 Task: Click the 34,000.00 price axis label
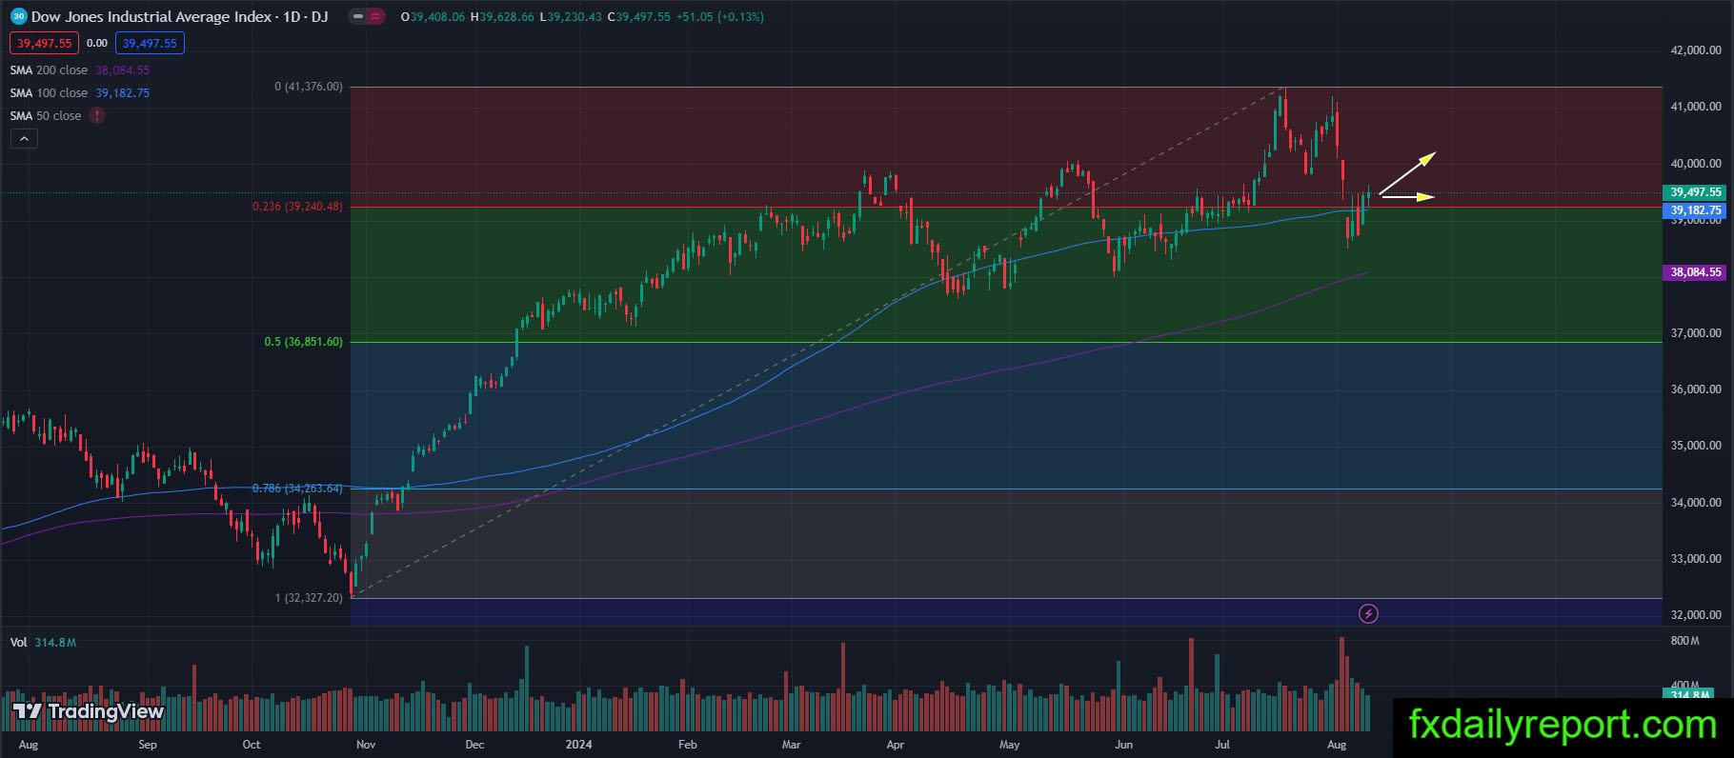click(x=1696, y=503)
